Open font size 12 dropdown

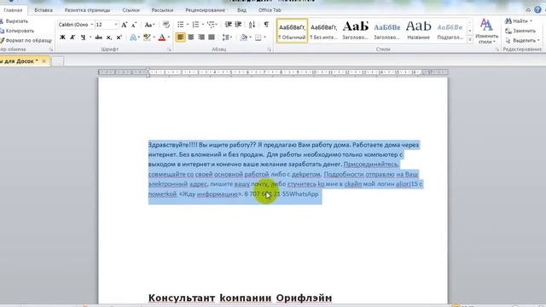tap(116, 25)
